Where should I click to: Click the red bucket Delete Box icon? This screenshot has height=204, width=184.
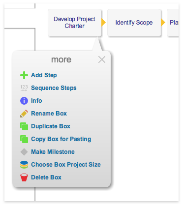pos(24,177)
